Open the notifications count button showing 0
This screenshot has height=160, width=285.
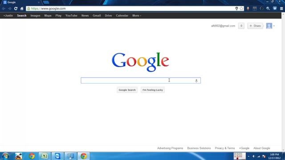point(241,26)
